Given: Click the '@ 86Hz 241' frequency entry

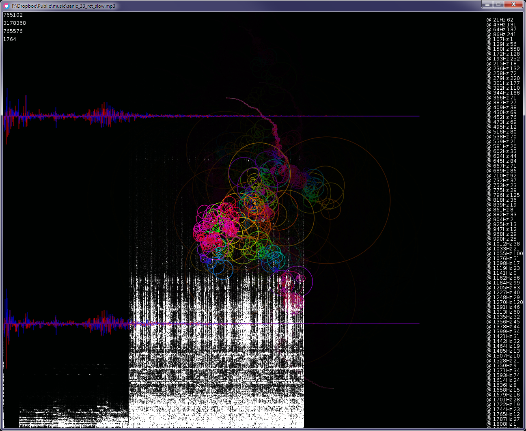Looking at the screenshot, I should click(x=502, y=34).
